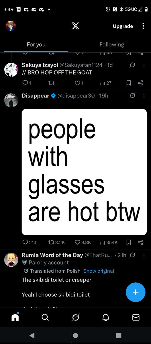View analytics on Sakuya Izayoi post

click(x=106, y=83)
